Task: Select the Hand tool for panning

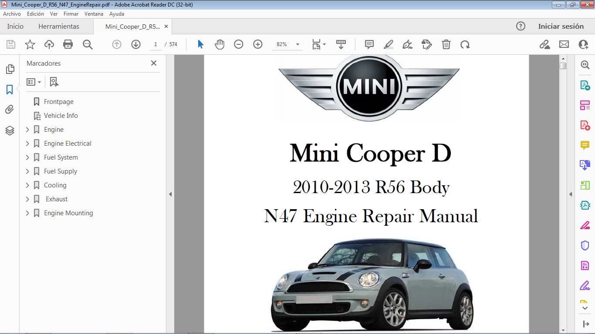Action: pyautogui.click(x=220, y=44)
